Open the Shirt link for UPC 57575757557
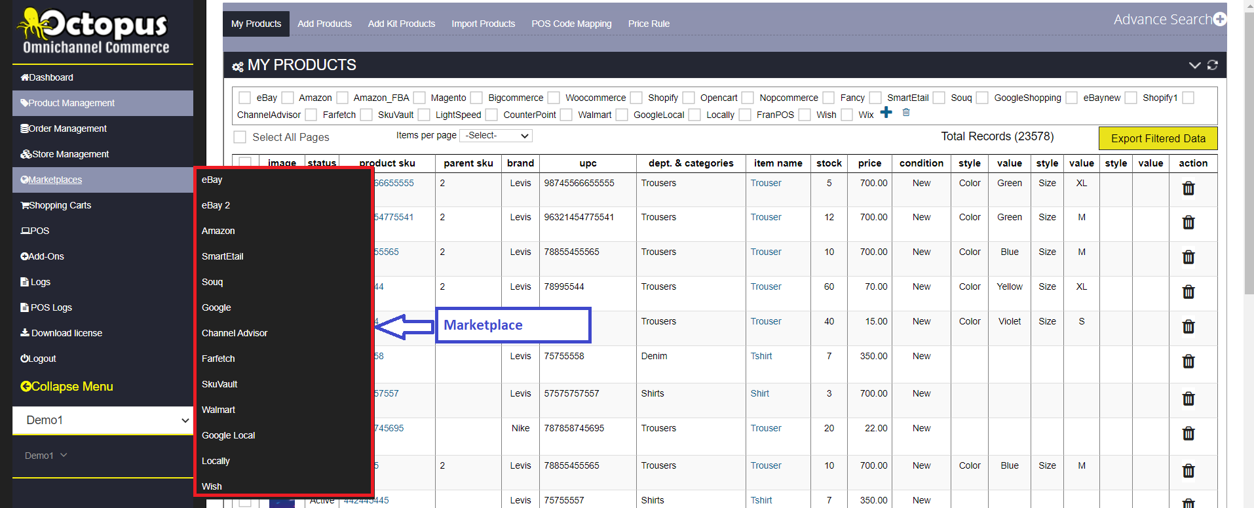The height and width of the screenshot is (508, 1254). tap(760, 393)
